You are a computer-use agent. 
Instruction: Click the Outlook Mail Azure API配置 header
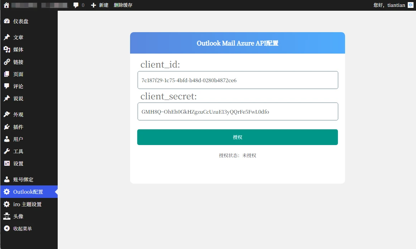[x=238, y=43]
